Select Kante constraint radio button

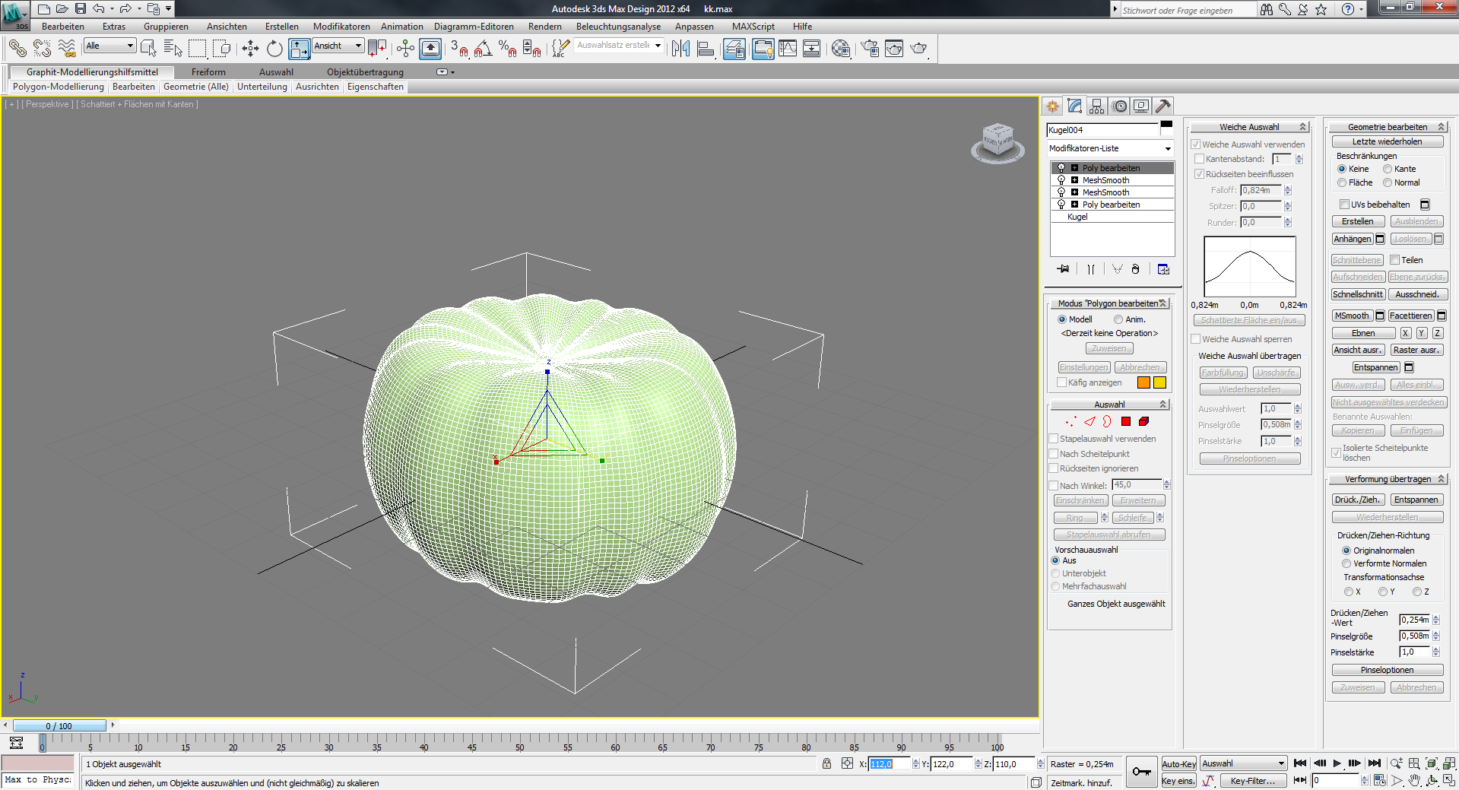pos(1388,169)
